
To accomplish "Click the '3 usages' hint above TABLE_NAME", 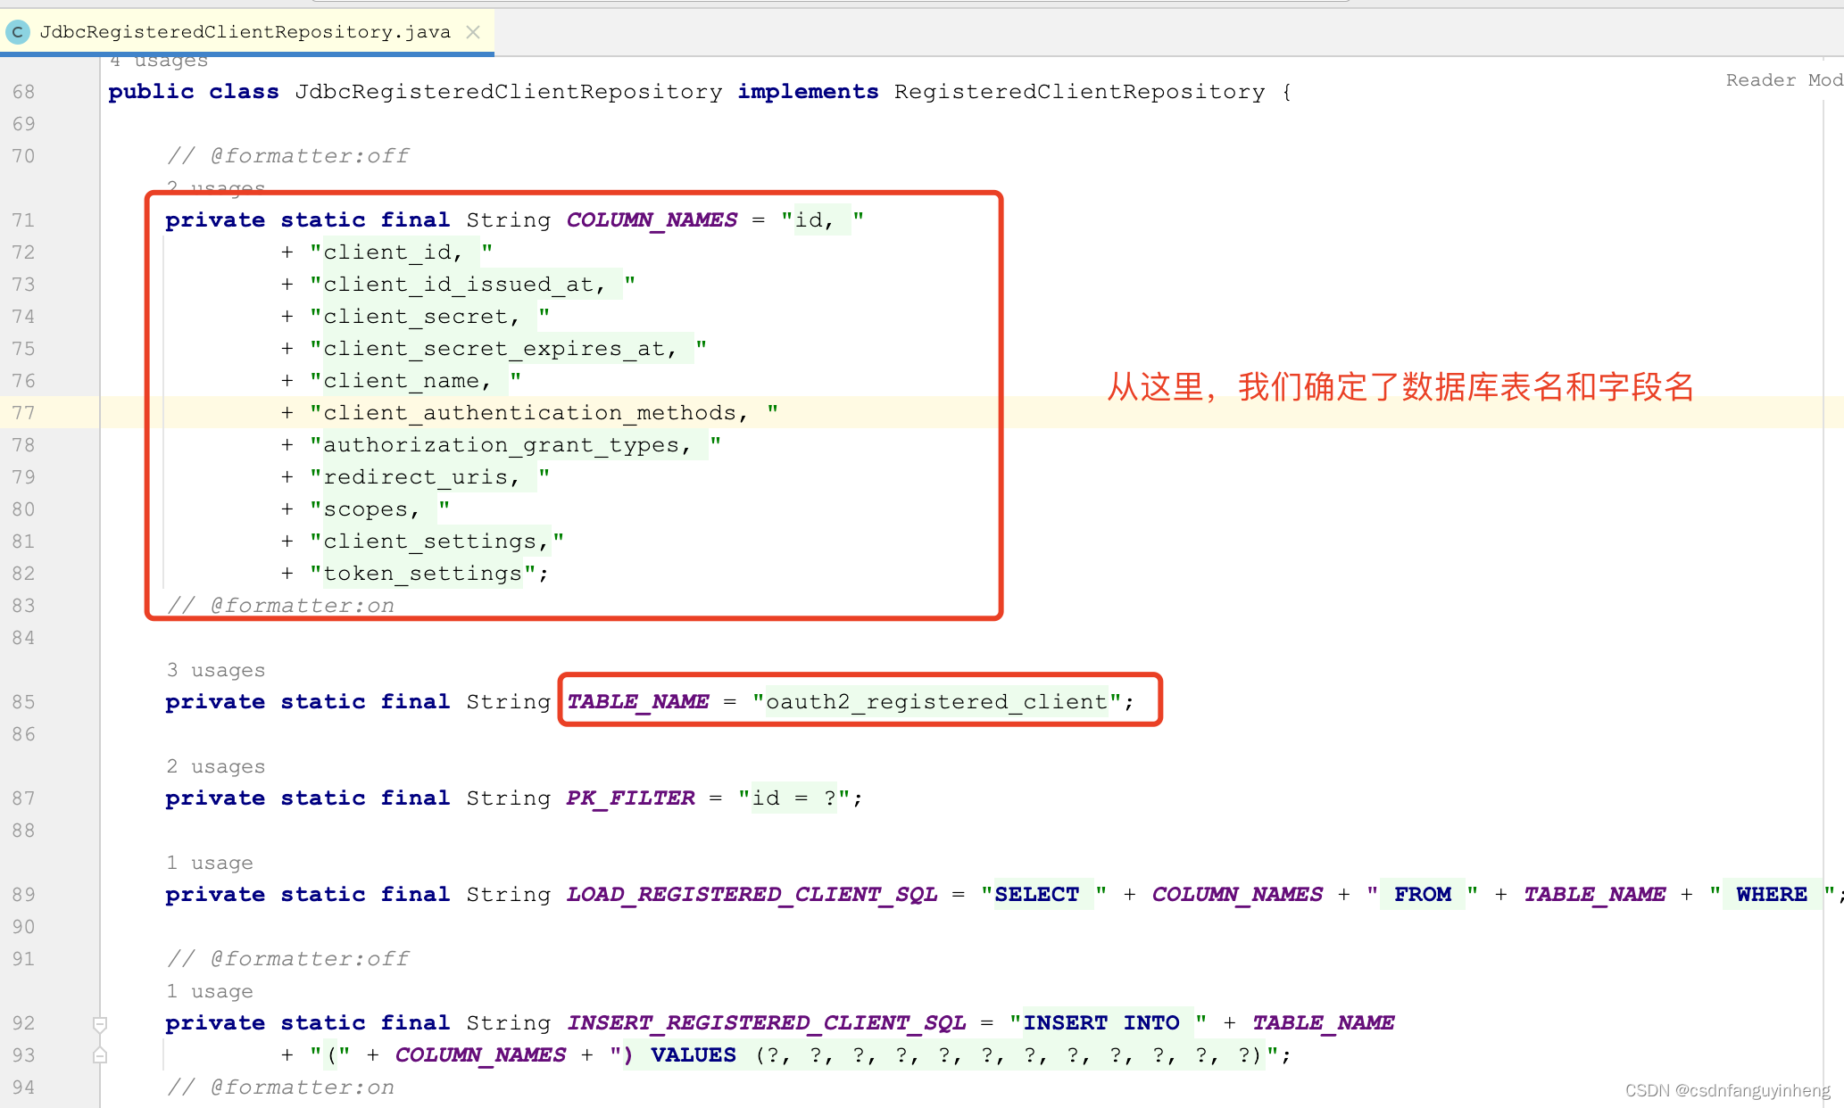I will [x=215, y=670].
